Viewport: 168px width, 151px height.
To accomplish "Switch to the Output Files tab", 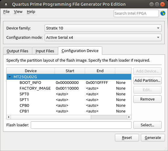I will click(17, 51).
